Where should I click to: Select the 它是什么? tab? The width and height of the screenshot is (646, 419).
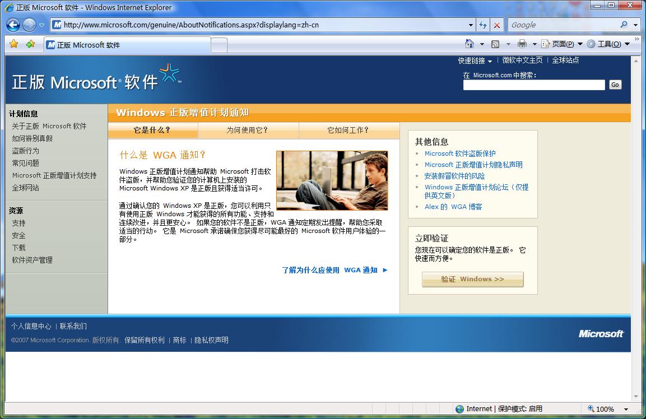[152, 130]
